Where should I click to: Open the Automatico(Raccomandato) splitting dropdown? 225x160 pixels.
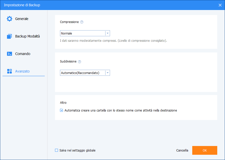pos(82,73)
